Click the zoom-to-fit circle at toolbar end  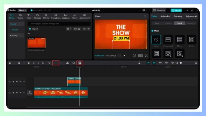pyautogui.click(x=196, y=63)
